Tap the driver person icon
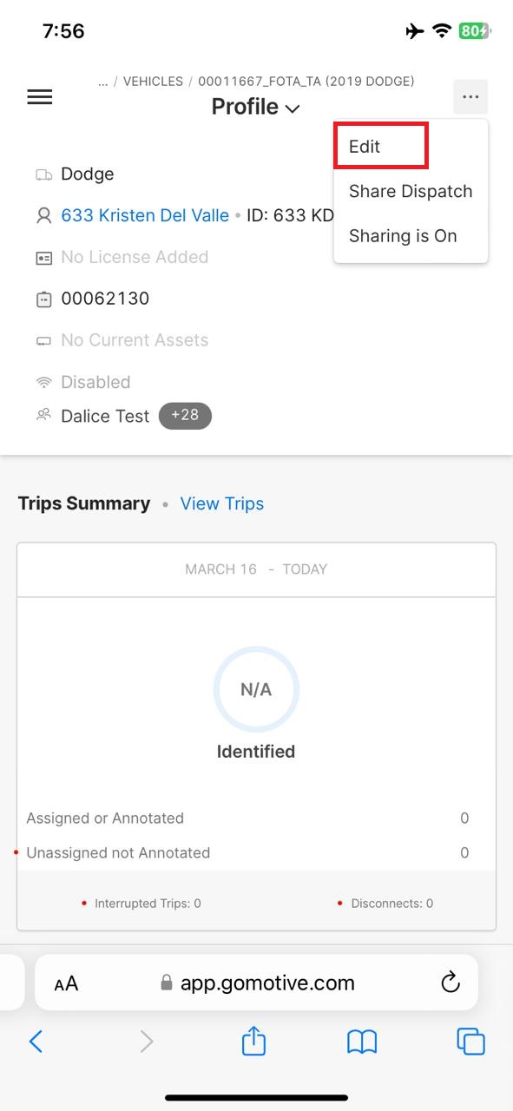This screenshot has height=1111, width=513. [x=43, y=216]
